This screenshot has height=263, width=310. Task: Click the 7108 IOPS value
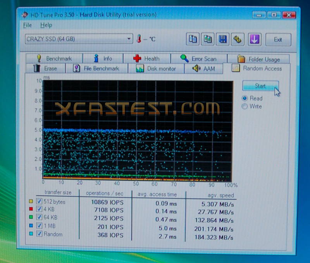click(x=109, y=210)
